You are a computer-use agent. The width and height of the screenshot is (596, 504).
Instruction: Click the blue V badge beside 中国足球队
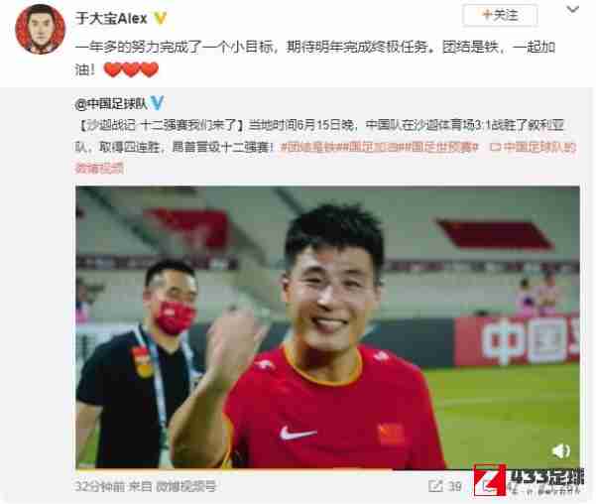click(x=157, y=102)
